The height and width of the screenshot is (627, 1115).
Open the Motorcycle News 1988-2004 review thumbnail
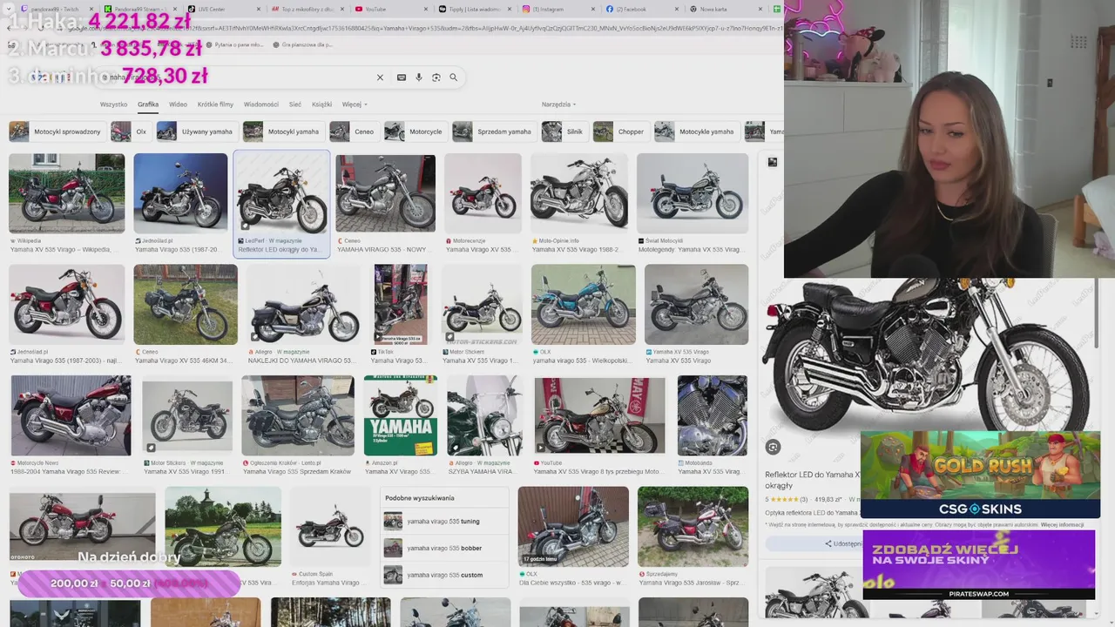pyautogui.click(x=71, y=415)
